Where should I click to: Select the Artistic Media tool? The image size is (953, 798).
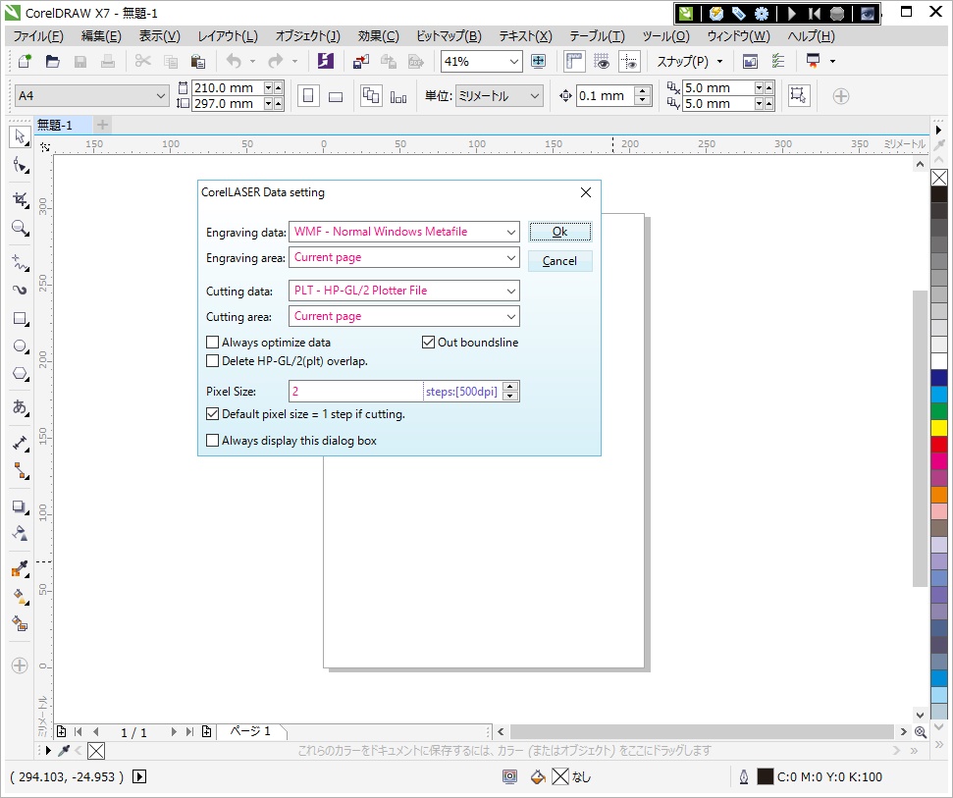20,290
